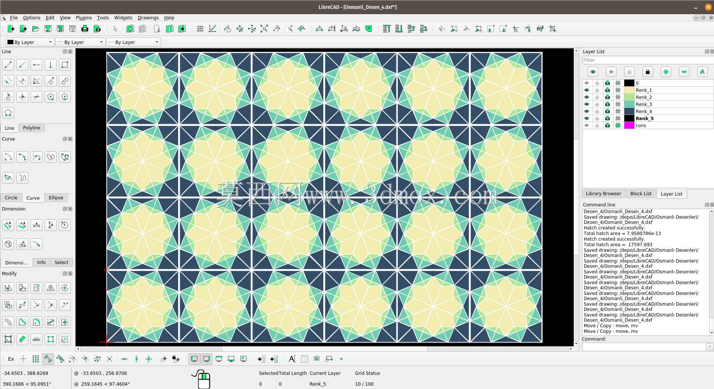Viewport: 714px width, 389px height.
Task: Select the two-point Line tool
Action: (x=8, y=65)
